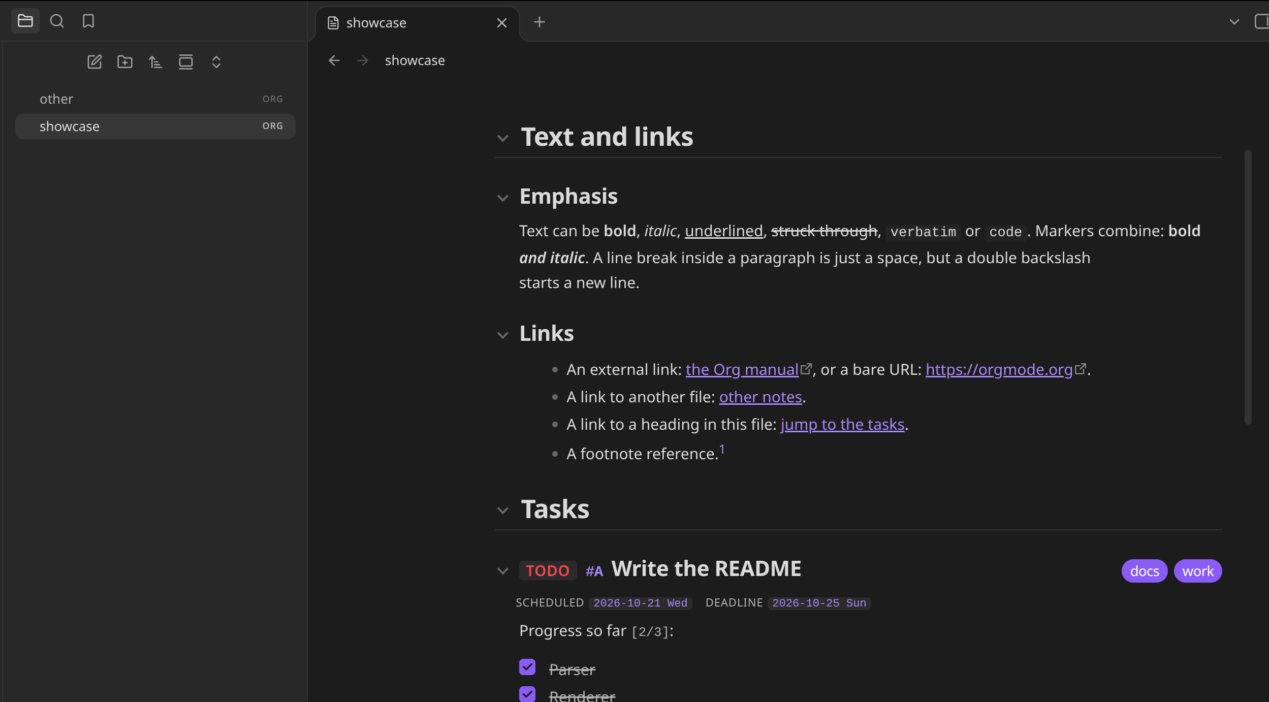
Task: Uncheck the Parser checkbox
Action: pyautogui.click(x=527, y=667)
